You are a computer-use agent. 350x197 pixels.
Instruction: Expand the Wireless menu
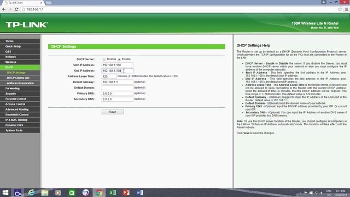coord(20,62)
